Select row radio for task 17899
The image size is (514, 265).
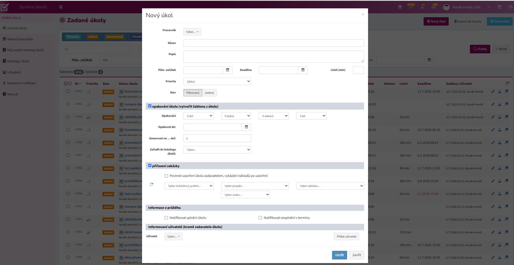(68, 130)
